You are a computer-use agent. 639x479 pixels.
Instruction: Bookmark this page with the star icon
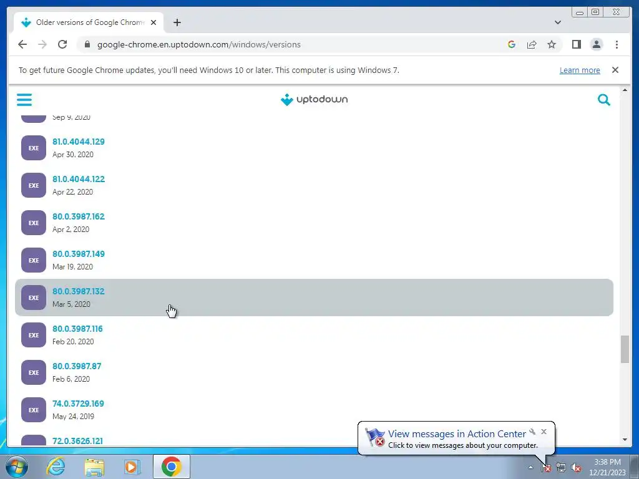pos(552,44)
